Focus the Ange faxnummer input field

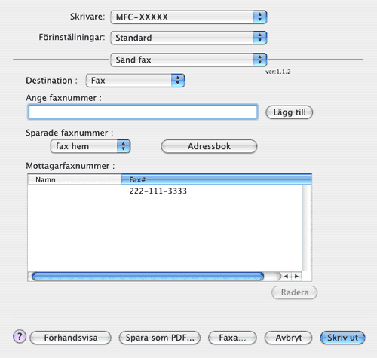pyautogui.click(x=143, y=112)
